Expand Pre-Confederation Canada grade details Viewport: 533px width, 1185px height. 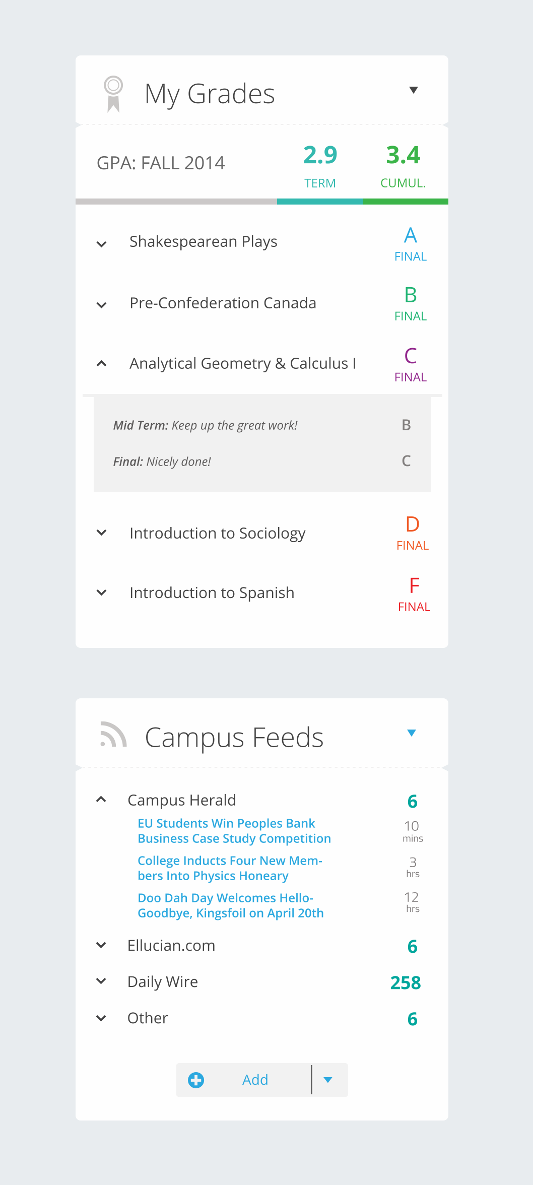(102, 305)
